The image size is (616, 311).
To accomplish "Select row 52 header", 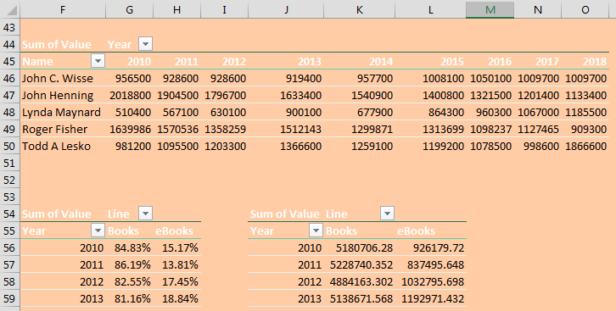I will click(x=9, y=180).
